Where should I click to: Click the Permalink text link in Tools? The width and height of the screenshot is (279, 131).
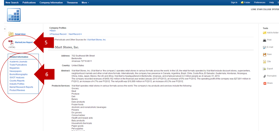[x=272, y=76]
